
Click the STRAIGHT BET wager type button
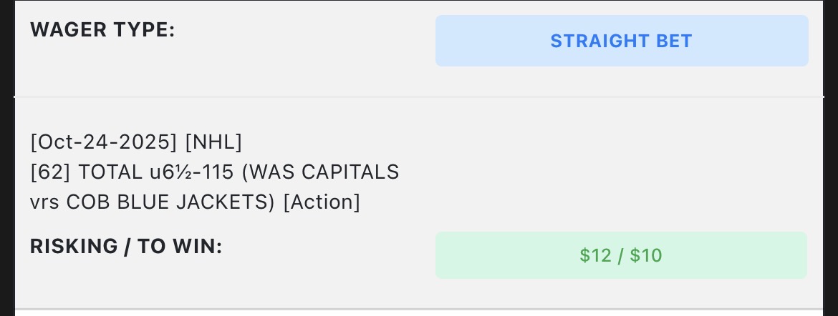coord(621,41)
